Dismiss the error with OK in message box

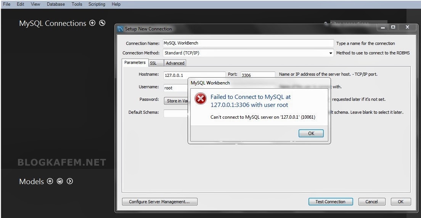coord(311,134)
